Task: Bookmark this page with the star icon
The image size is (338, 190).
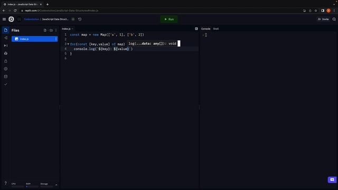Action: (316, 11)
